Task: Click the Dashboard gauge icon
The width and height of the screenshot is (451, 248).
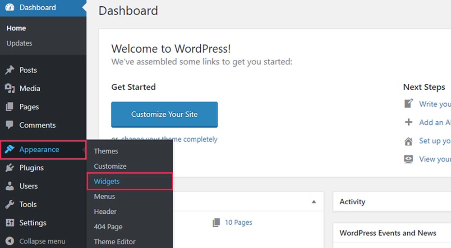Action: click(x=10, y=8)
